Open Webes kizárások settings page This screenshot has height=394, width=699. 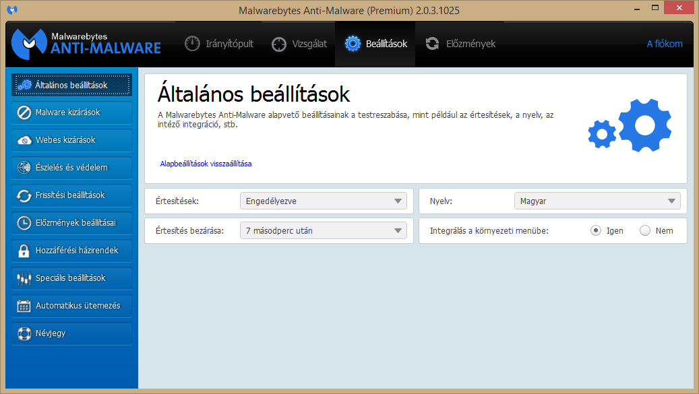point(71,140)
